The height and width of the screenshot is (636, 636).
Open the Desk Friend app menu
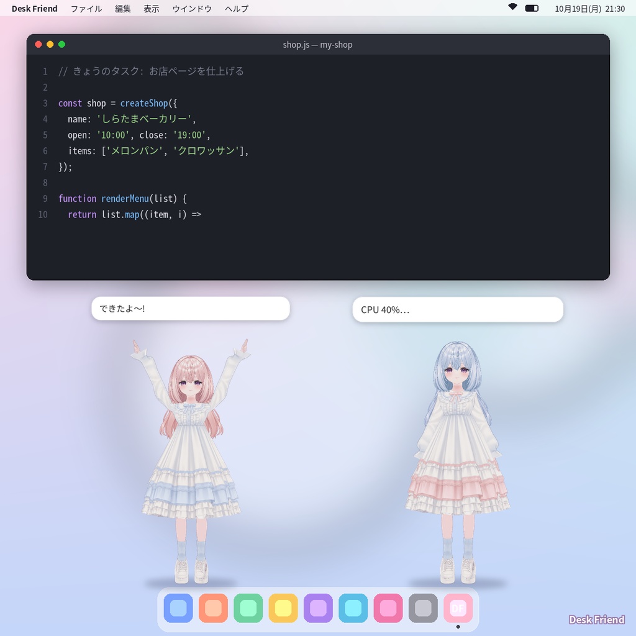(35, 9)
